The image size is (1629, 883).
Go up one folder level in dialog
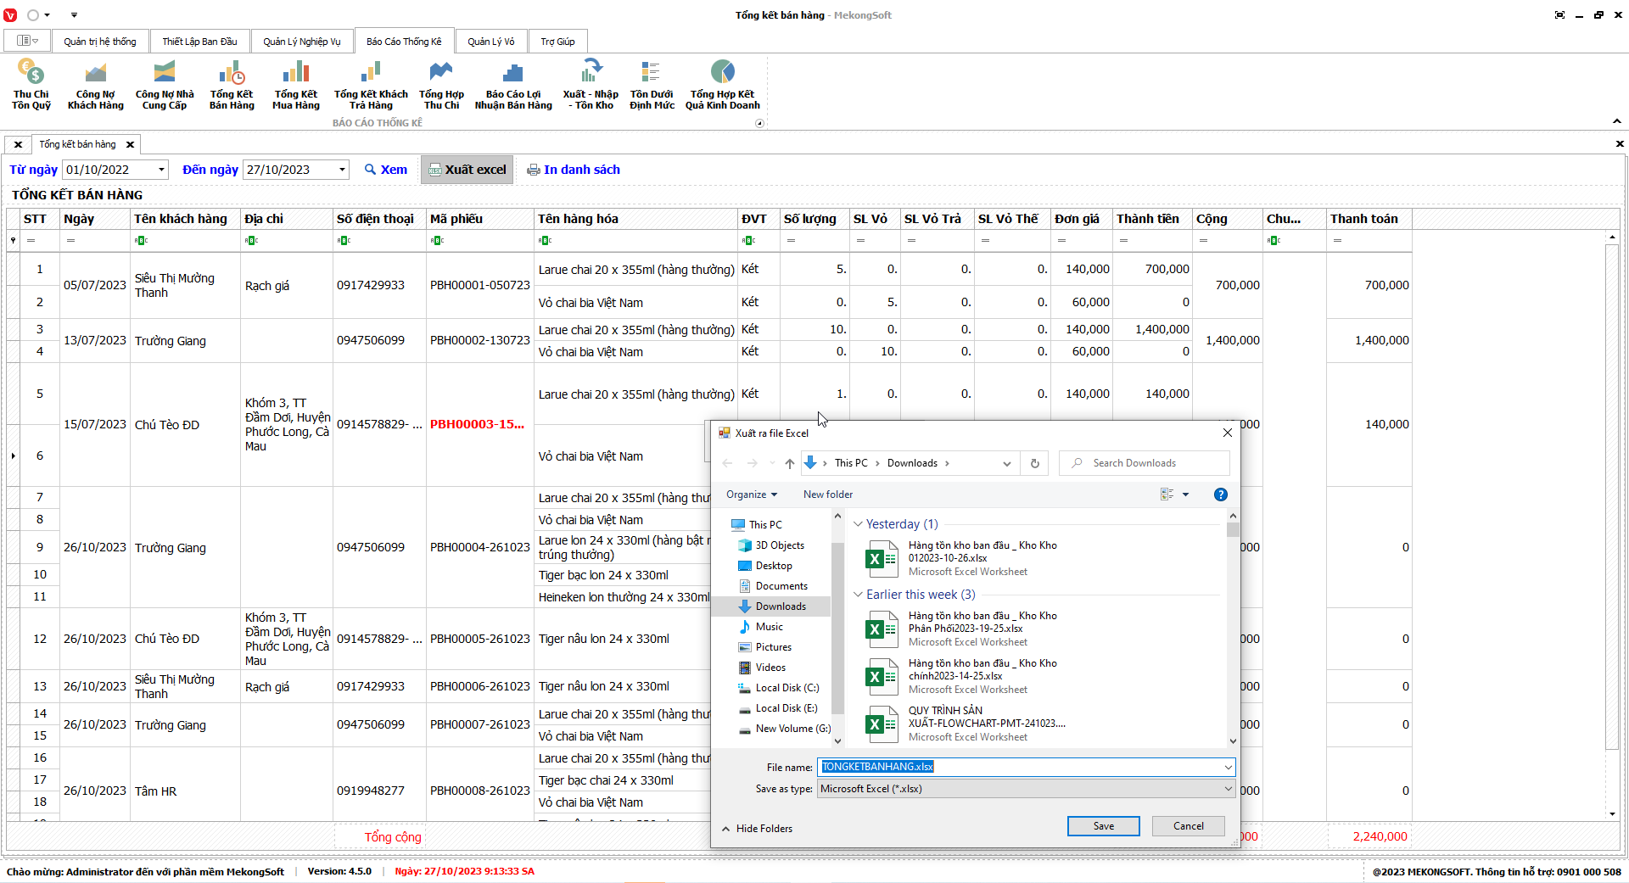[789, 463]
